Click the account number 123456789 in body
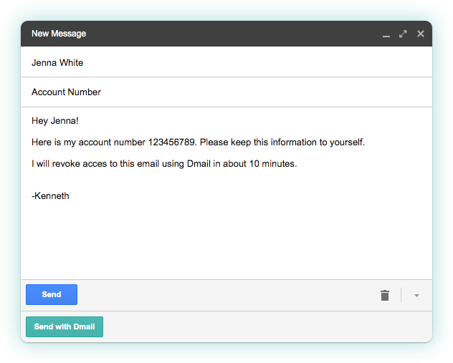This screenshot has width=453, height=363. [x=171, y=142]
